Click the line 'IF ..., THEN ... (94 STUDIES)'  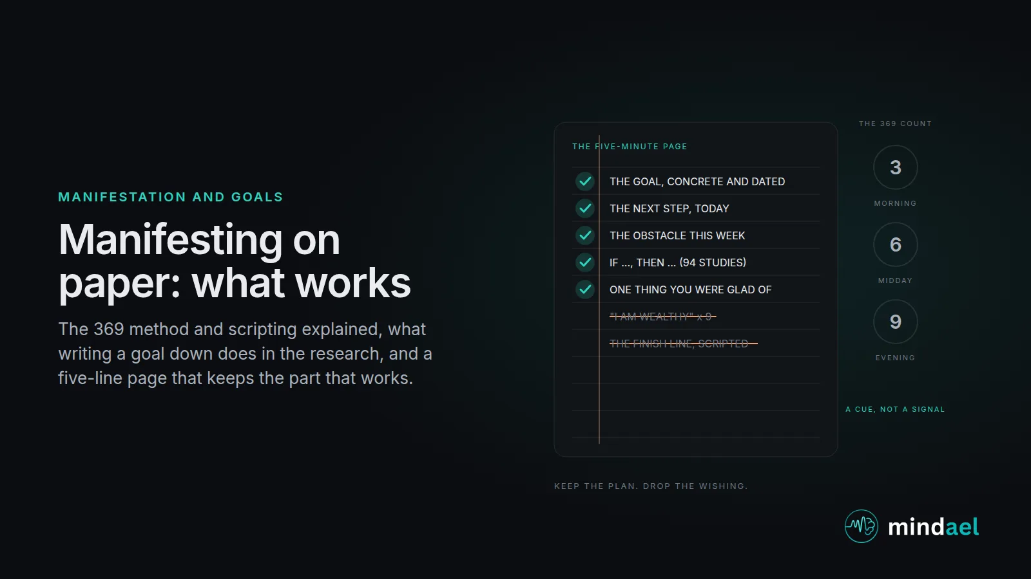[678, 262]
